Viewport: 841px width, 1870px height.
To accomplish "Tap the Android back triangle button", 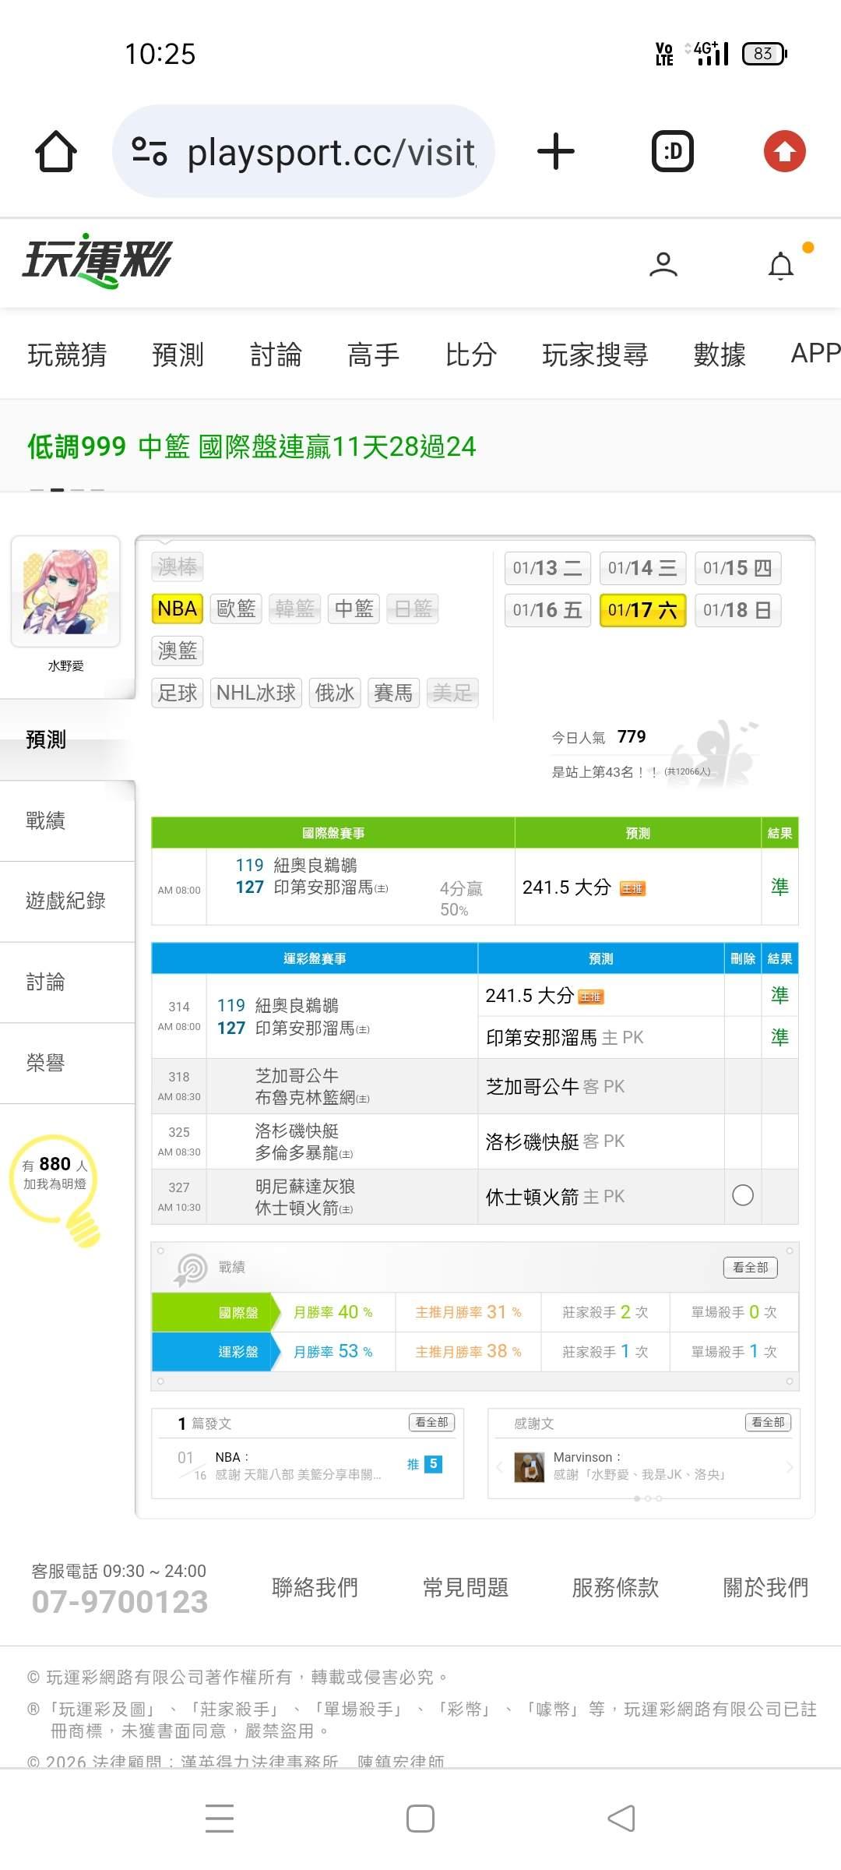I will [x=621, y=1818].
